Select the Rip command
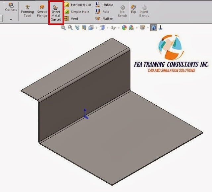This screenshot has width=212, height=192. 133,9
